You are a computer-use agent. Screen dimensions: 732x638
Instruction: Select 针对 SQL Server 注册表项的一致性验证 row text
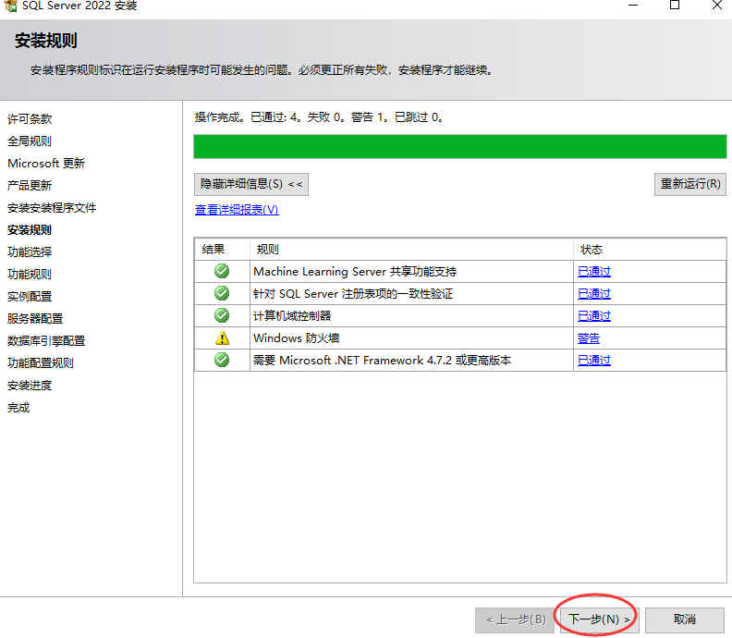point(353,294)
